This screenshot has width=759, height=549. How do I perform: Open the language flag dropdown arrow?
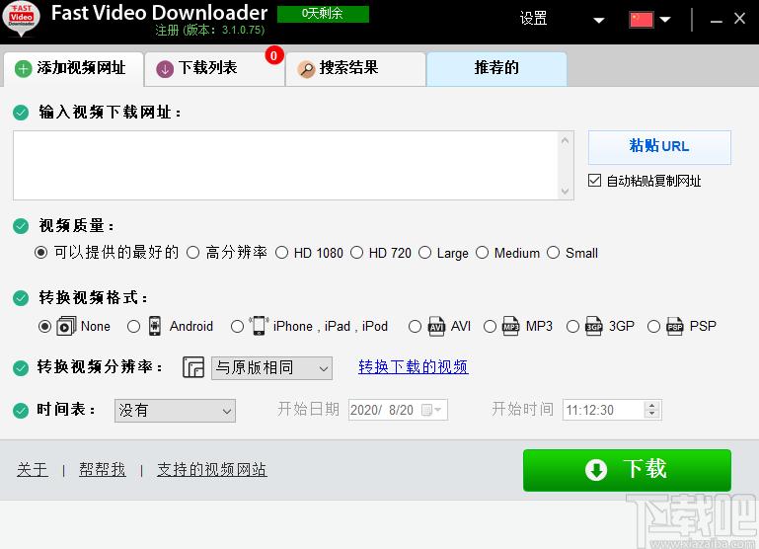[x=665, y=20]
